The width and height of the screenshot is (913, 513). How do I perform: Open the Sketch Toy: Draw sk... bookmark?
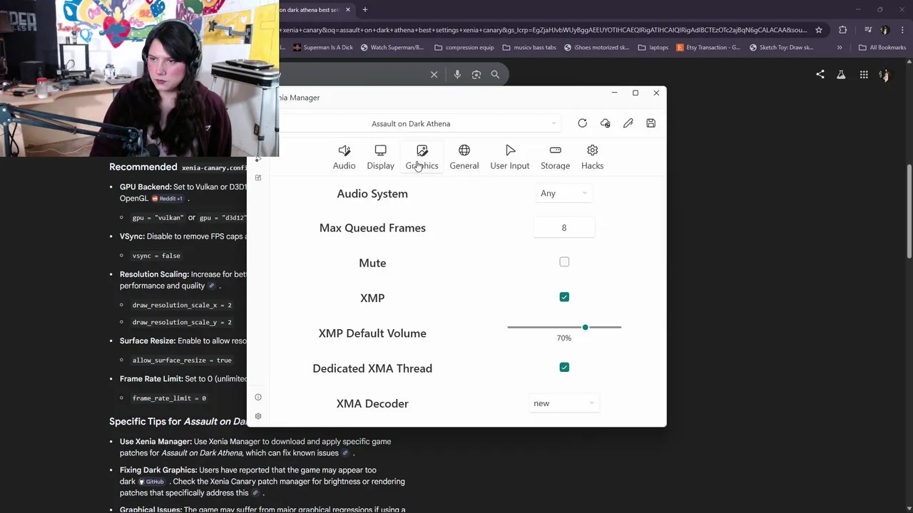[782, 48]
